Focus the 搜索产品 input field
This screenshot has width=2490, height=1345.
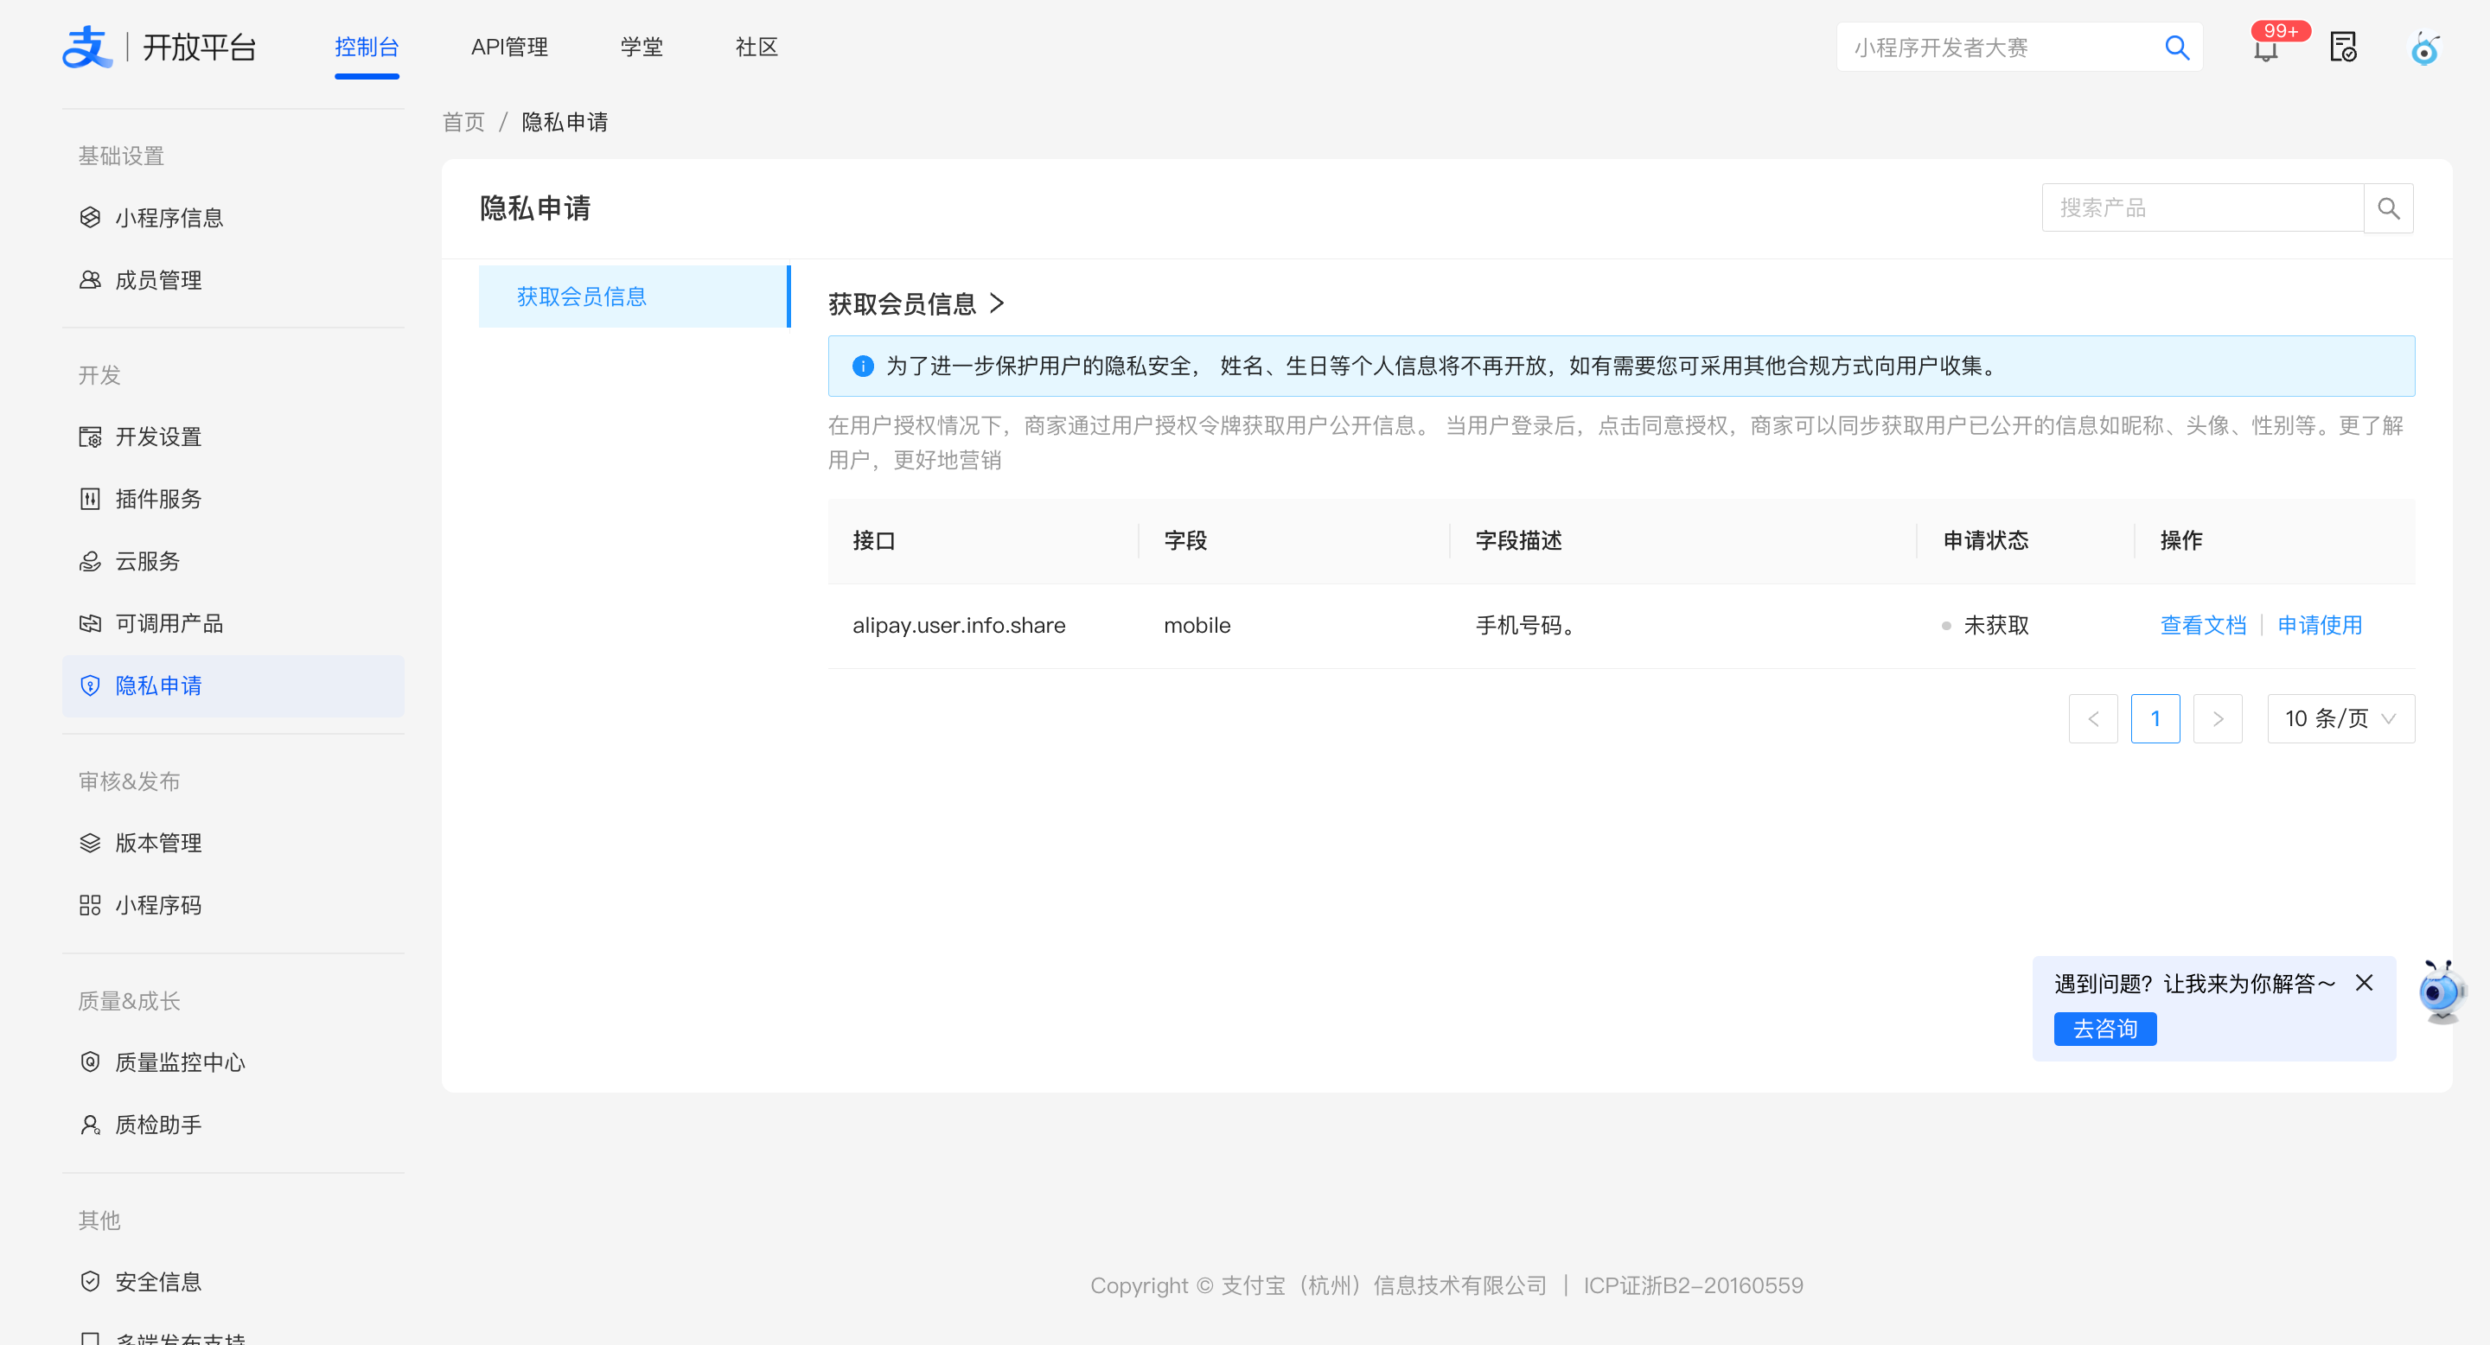pos(2202,207)
